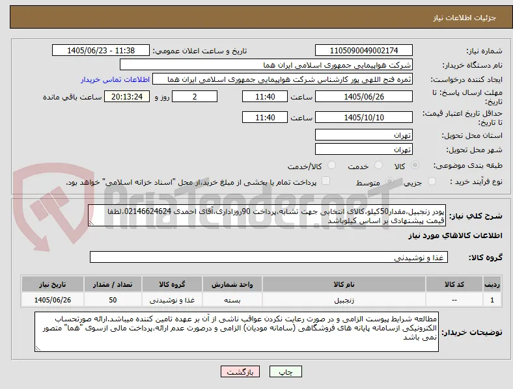Viewport: 513px width, 389px height.
Task: Click the چاپ print button
Action: pos(286,371)
